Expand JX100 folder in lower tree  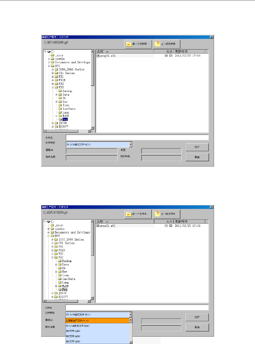(52, 293)
